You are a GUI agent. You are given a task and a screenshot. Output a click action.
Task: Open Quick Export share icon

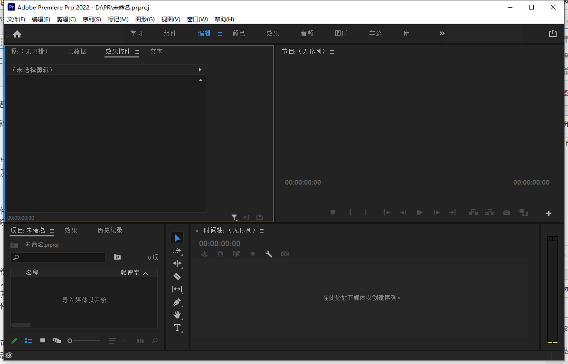coord(553,34)
